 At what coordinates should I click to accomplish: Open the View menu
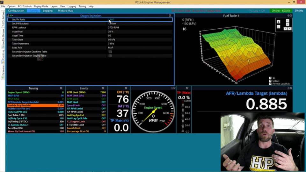coord(62,6)
